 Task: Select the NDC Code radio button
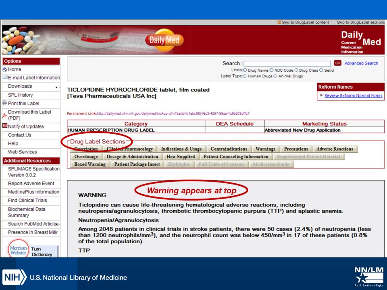[271, 70]
